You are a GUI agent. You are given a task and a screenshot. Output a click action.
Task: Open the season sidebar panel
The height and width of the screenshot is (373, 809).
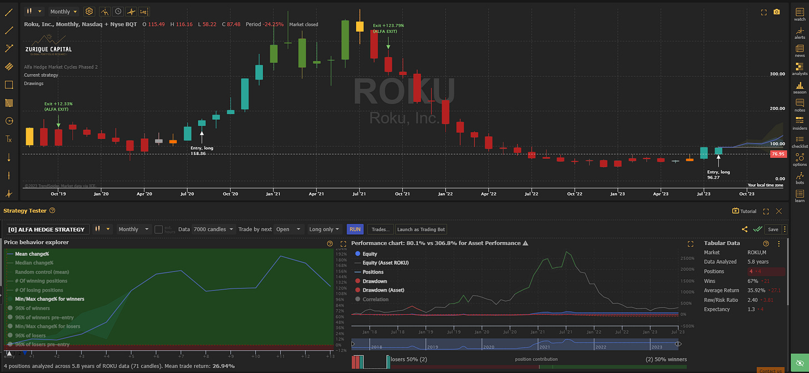[x=800, y=87]
